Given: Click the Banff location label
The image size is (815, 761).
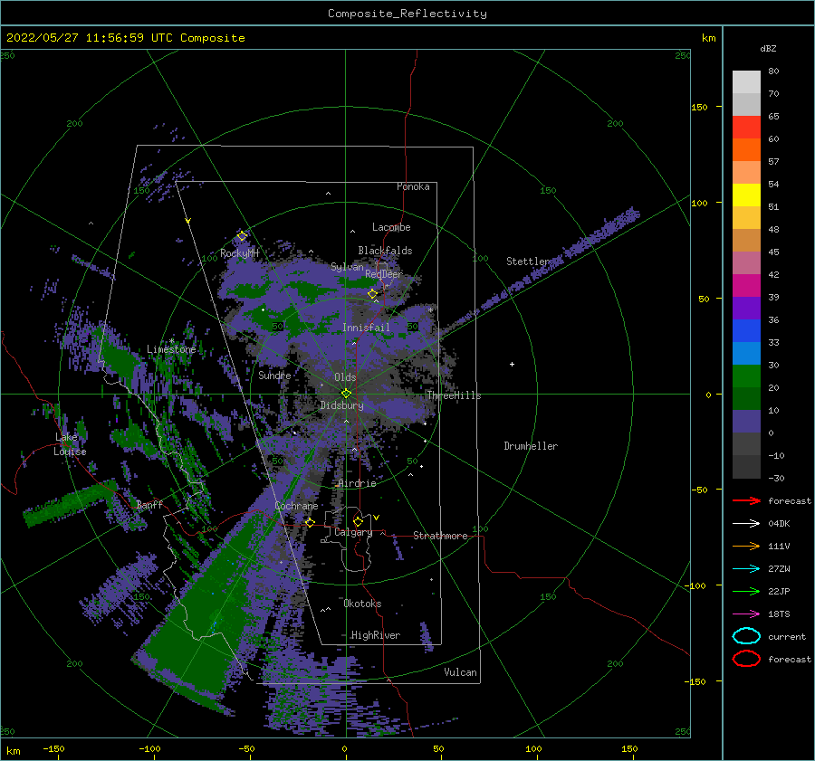Looking at the screenshot, I should pos(149,504).
